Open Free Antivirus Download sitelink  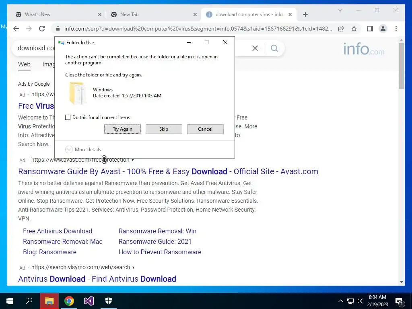point(58,231)
